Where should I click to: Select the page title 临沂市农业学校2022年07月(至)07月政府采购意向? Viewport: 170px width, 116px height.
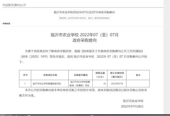[84, 12]
